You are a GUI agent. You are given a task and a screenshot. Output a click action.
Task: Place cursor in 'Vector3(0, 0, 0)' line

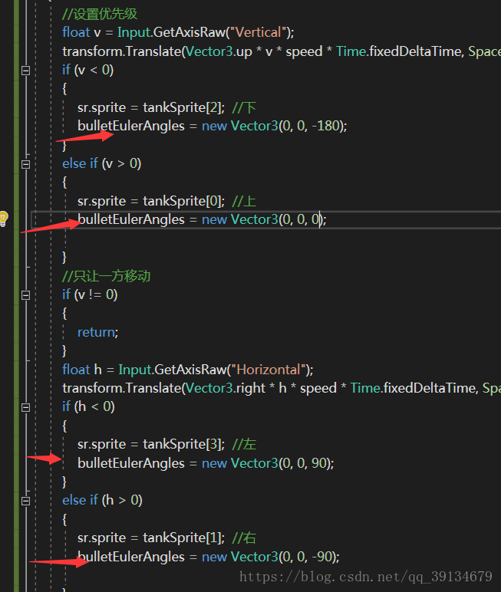pyautogui.click(x=202, y=220)
